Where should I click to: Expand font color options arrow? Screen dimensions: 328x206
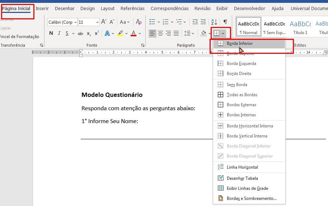click(x=140, y=33)
